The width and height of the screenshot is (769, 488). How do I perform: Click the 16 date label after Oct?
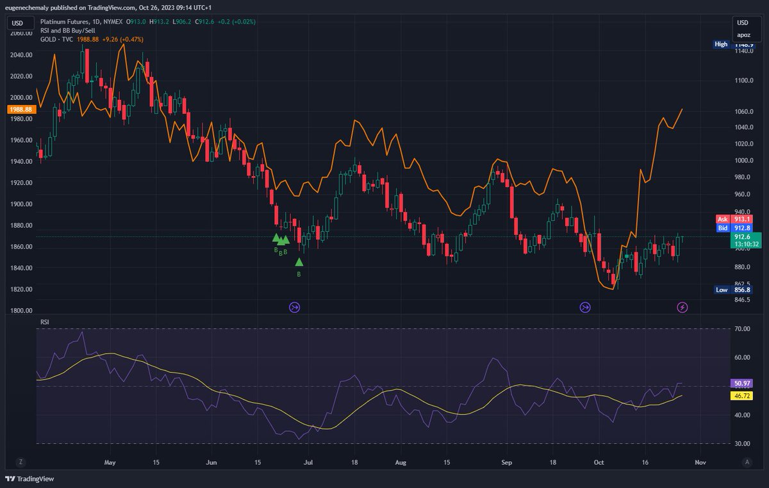(x=645, y=461)
